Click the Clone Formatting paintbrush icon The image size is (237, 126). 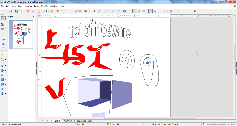pyautogui.click(x=52, y=11)
